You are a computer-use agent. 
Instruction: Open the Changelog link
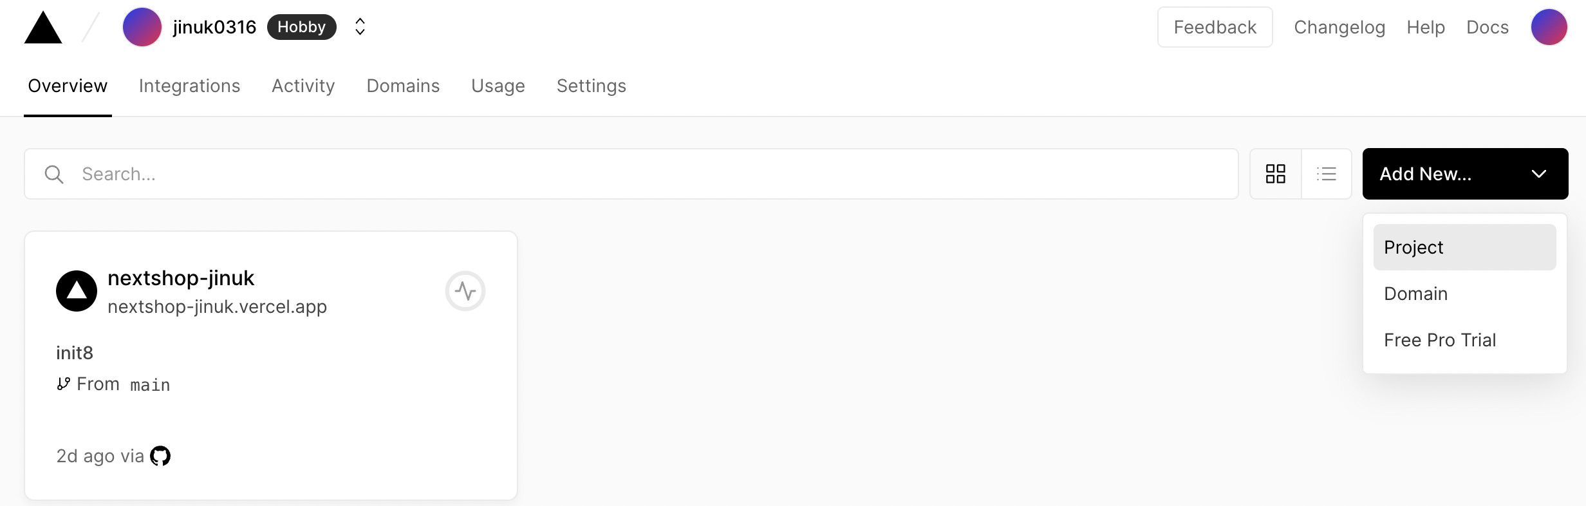[1339, 27]
